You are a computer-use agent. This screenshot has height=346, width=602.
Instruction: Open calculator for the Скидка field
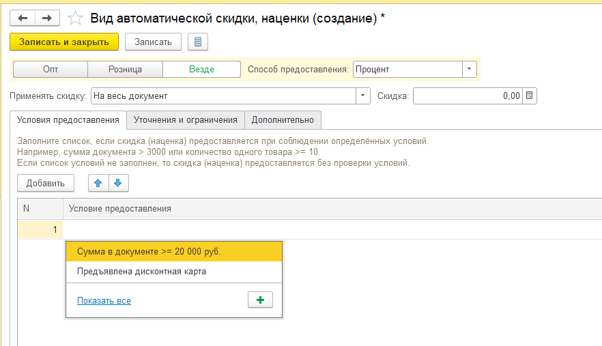click(x=530, y=96)
